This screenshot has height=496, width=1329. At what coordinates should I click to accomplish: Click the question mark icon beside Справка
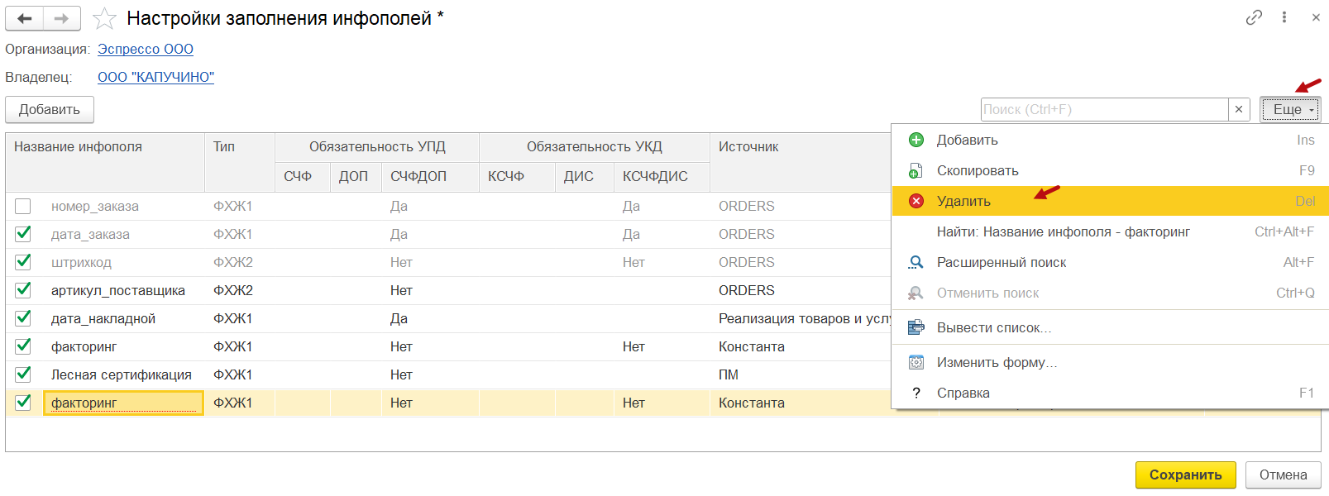pyautogui.click(x=915, y=393)
